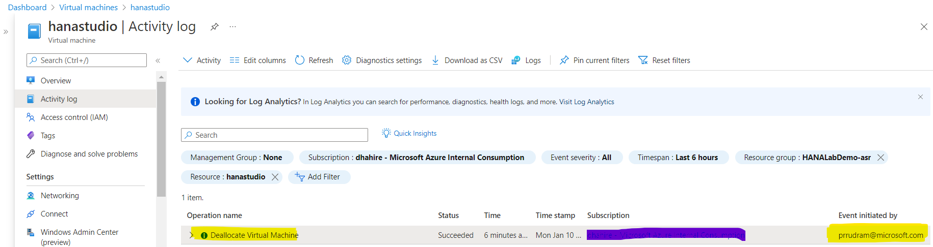Click the sidebar scrollbar thumb

coord(161,139)
